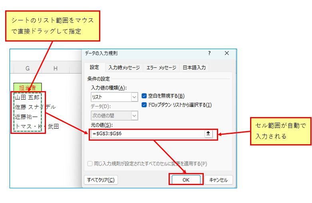Go to the 日本語入力 tab
The width and height of the screenshot is (312, 203).
194,68
